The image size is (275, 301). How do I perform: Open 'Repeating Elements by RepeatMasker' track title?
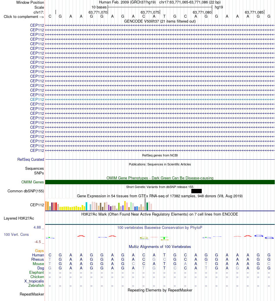point(160,290)
